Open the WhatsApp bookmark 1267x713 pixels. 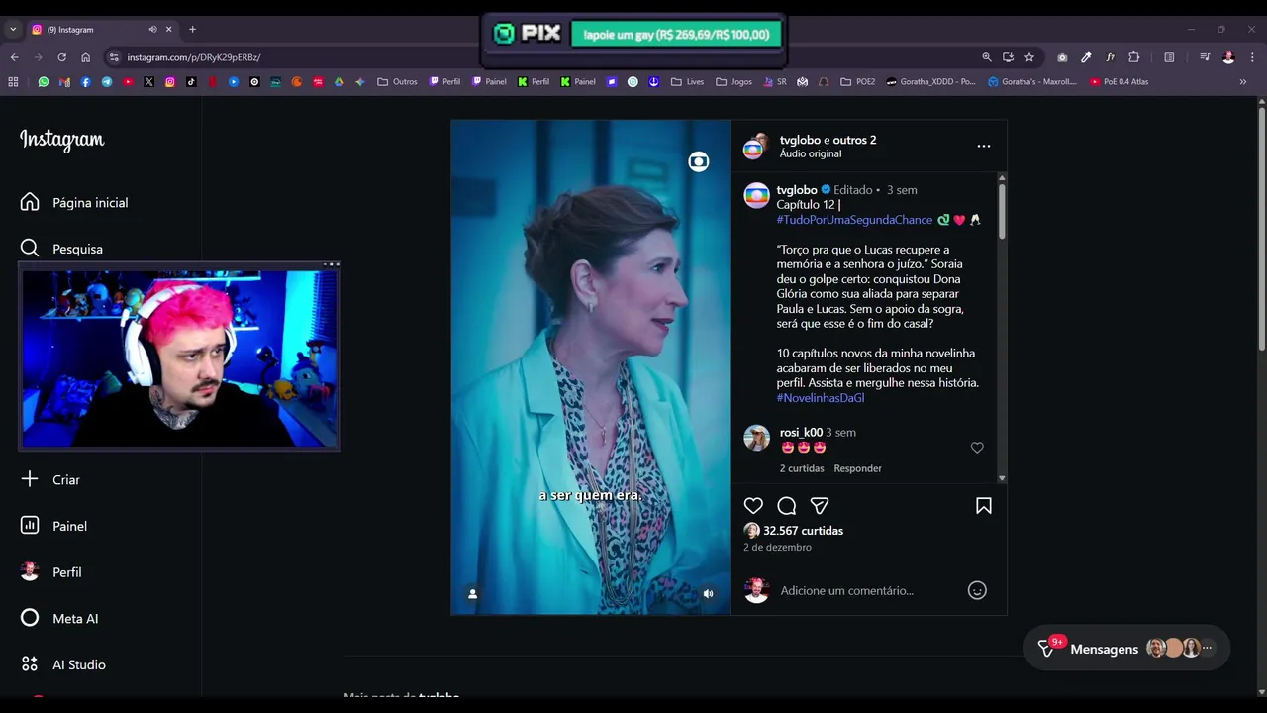(44, 82)
